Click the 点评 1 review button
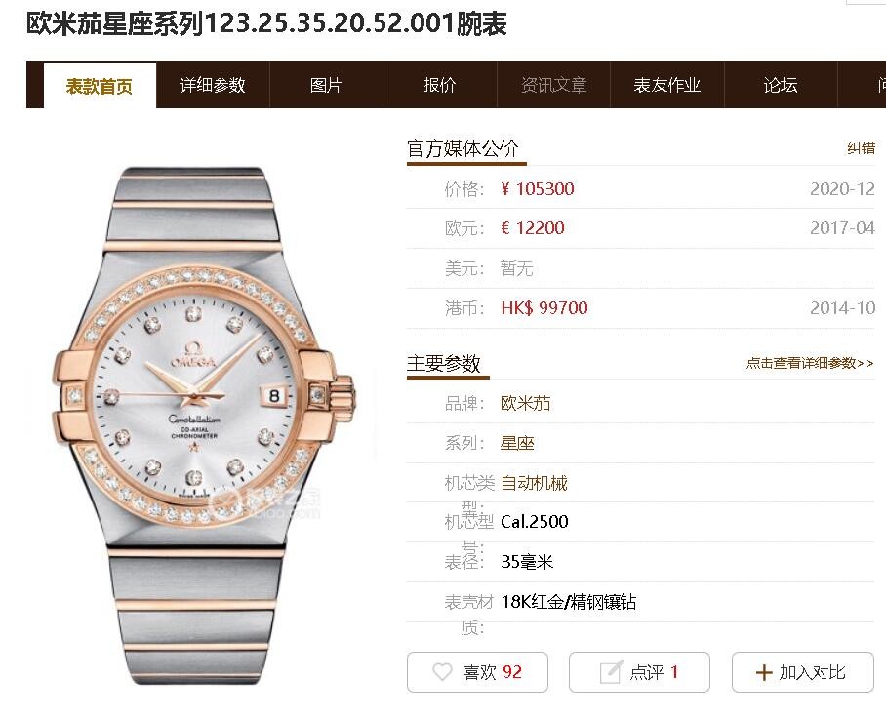Viewport: 886px width, 721px height. coord(639,672)
